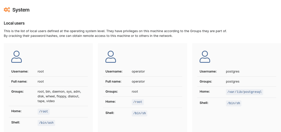Click the postgres user avatar icon

click(205, 57)
